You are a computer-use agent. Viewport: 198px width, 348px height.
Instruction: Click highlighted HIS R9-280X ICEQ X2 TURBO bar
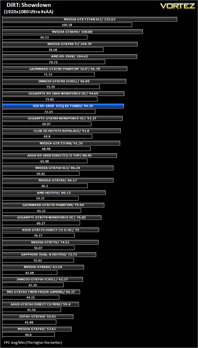click(x=63, y=106)
